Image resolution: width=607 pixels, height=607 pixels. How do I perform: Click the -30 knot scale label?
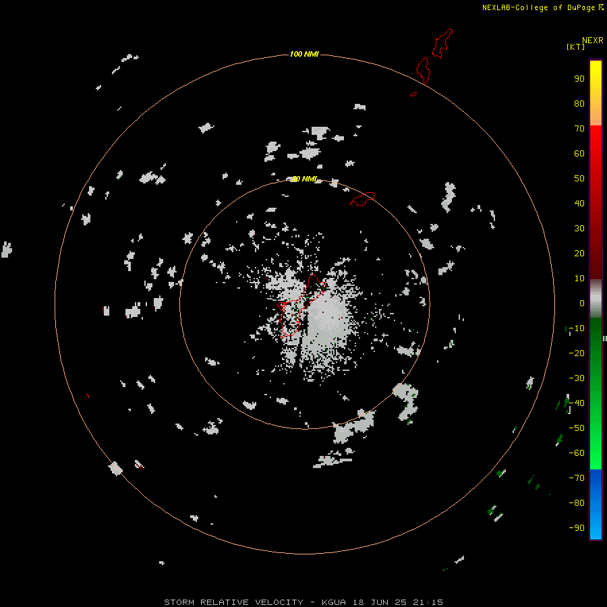point(577,378)
